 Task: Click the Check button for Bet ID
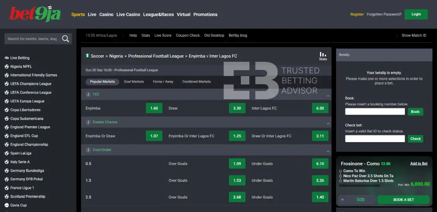[416, 139]
